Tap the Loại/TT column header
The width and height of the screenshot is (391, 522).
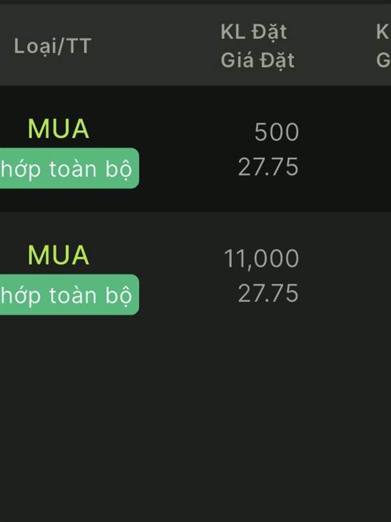53,46
